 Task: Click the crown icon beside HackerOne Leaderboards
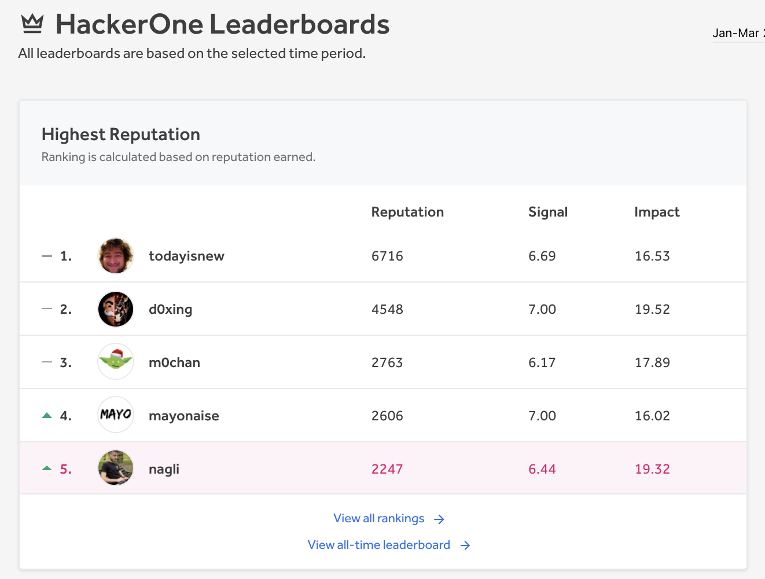coord(32,24)
